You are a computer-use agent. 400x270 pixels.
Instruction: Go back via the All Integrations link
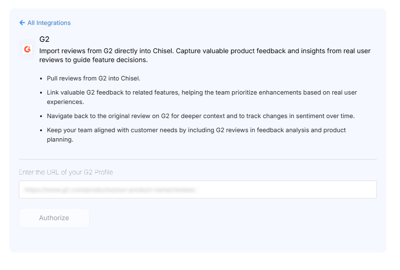pyautogui.click(x=45, y=23)
